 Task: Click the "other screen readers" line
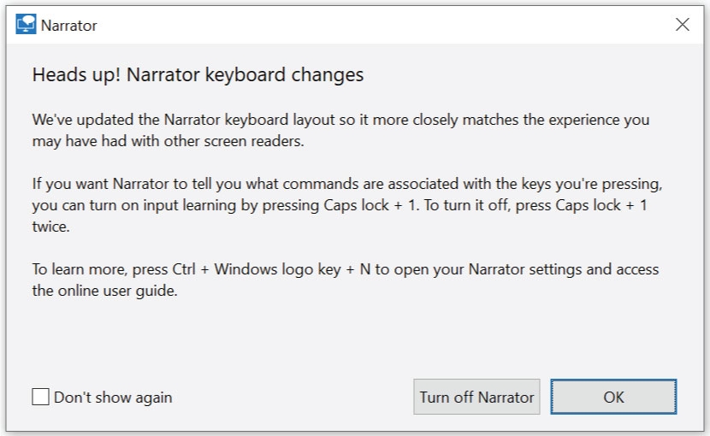[x=214, y=141]
